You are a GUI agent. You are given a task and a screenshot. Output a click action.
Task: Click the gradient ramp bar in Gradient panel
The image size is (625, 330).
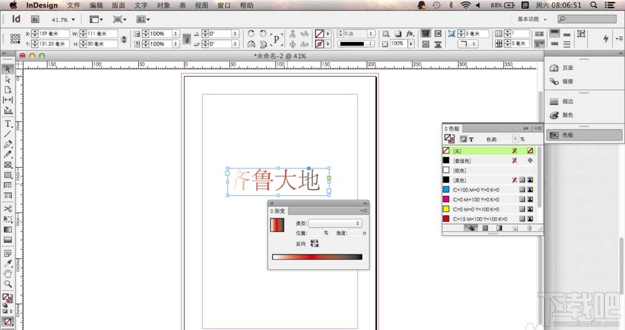(317, 257)
